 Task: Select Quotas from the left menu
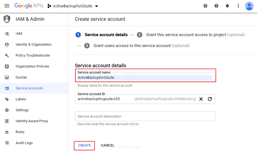[x=21, y=77]
